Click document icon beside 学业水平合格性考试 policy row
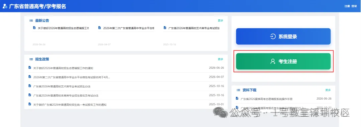This screenshot has width=361, height=127. click(29, 77)
